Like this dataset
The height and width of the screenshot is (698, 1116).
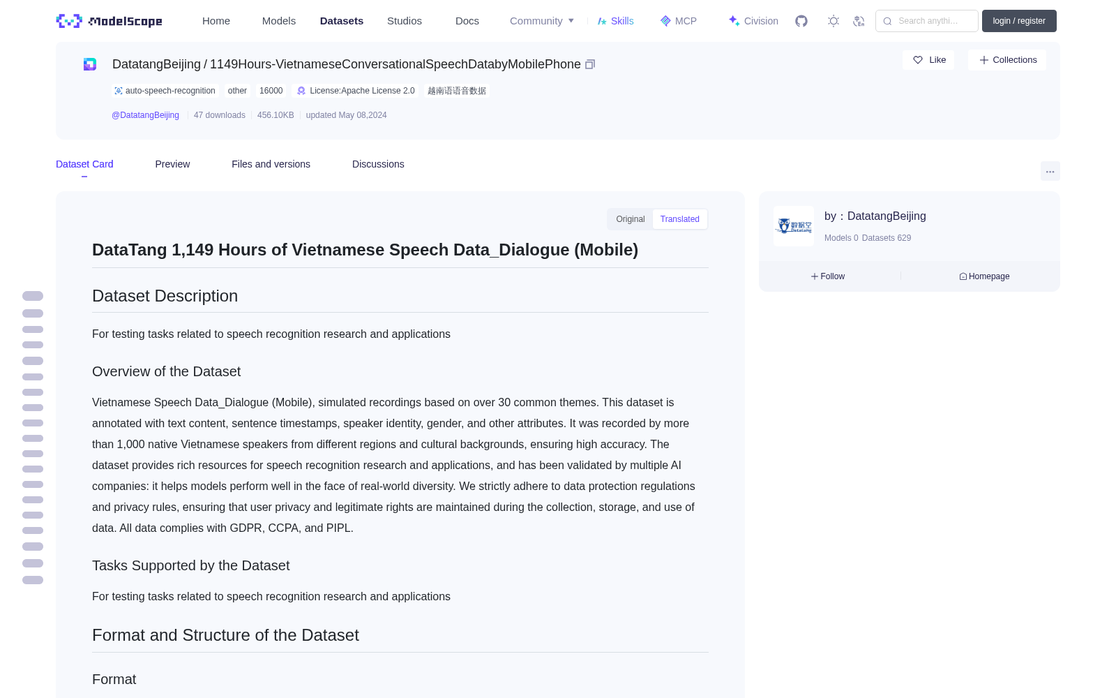click(x=928, y=60)
